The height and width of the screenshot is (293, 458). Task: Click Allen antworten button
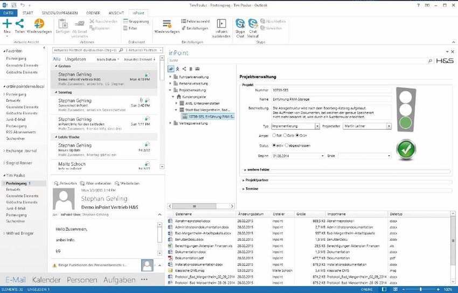[x=95, y=183]
